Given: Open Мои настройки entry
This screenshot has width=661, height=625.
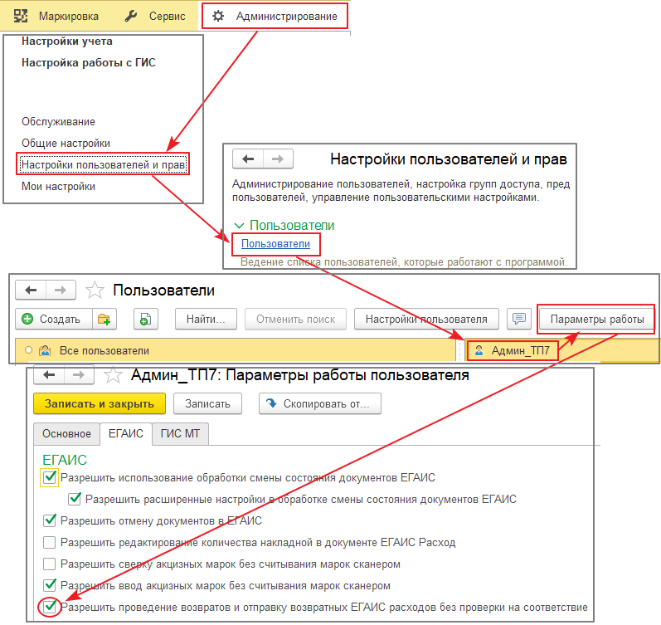Looking at the screenshot, I should point(58,186).
